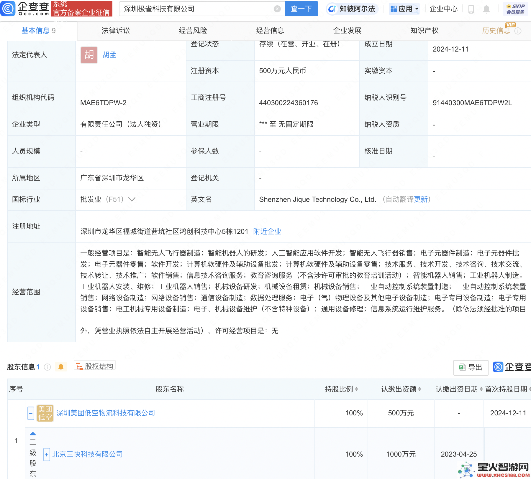Click the 查一下 search button
Image resolution: width=531 pixels, height=479 pixels.
pos(301,9)
